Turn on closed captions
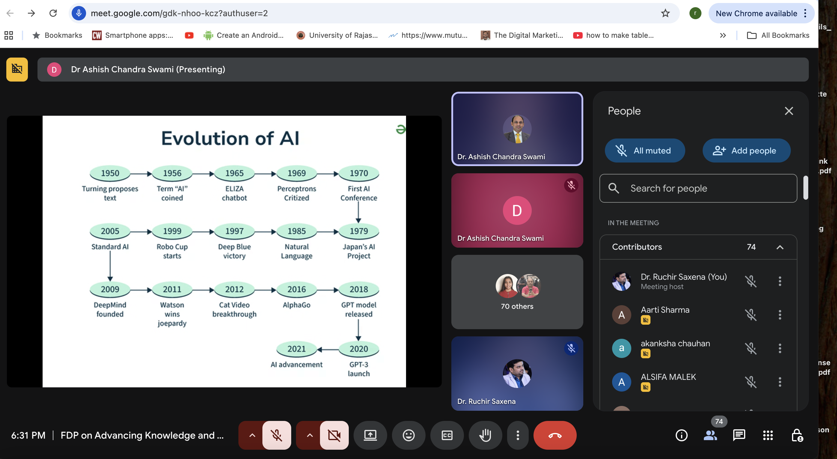The height and width of the screenshot is (459, 837). [x=447, y=435]
